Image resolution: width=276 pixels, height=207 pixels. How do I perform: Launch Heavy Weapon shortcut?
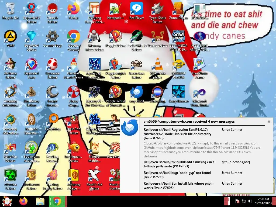point(73,96)
